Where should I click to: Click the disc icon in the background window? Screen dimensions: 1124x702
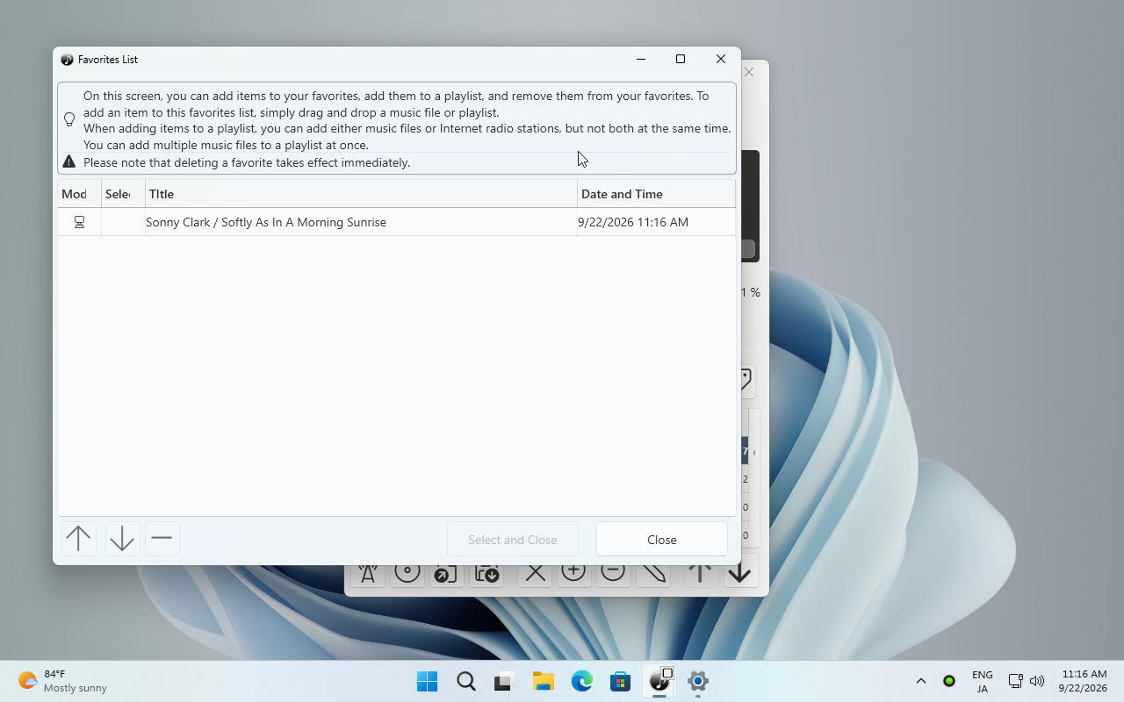[x=407, y=574]
